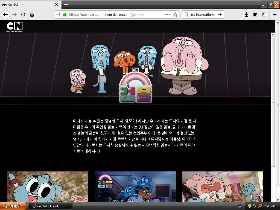Click the forward navigation arrow
280x210 pixels.
click(x=14, y=14)
